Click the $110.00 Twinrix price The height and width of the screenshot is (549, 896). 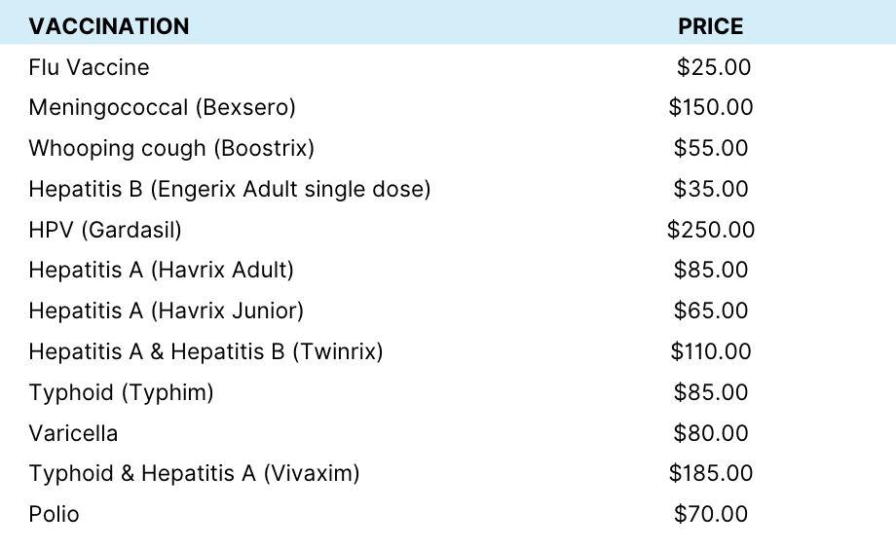(711, 350)
